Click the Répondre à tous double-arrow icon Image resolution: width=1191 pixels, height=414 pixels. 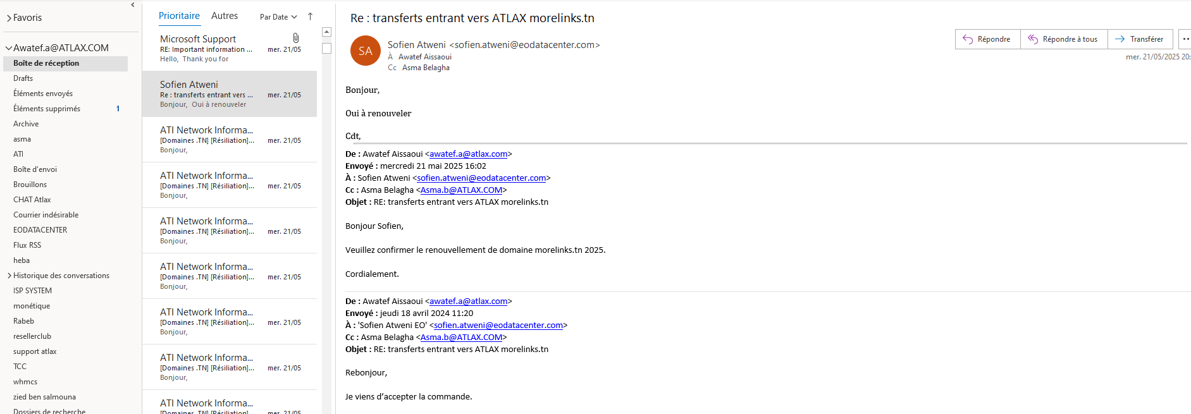pos(1033,39)
